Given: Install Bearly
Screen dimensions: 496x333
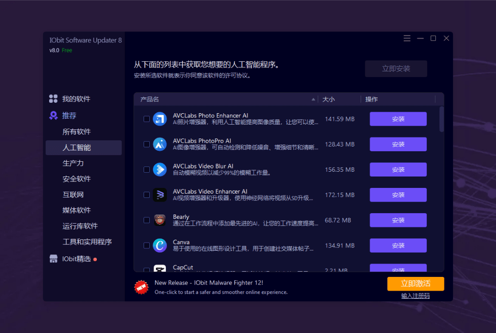Looking at the screenshot, I should (x=398, y=220).
